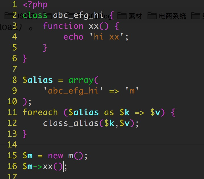Viewport: 204px width, 179px height.
Task: Click the array keyword on line 8
Action: [81, 80]
